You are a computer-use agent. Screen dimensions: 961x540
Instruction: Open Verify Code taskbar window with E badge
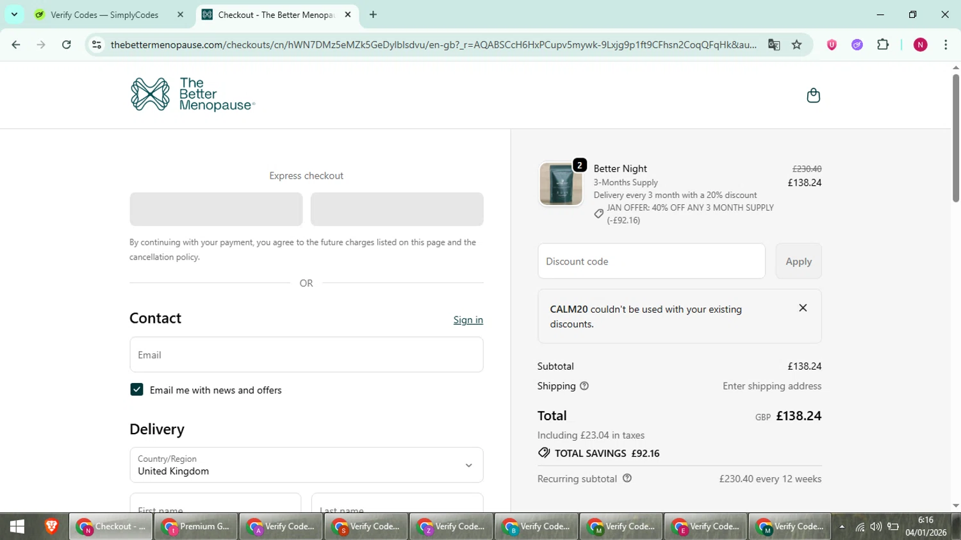coord(705,527)
